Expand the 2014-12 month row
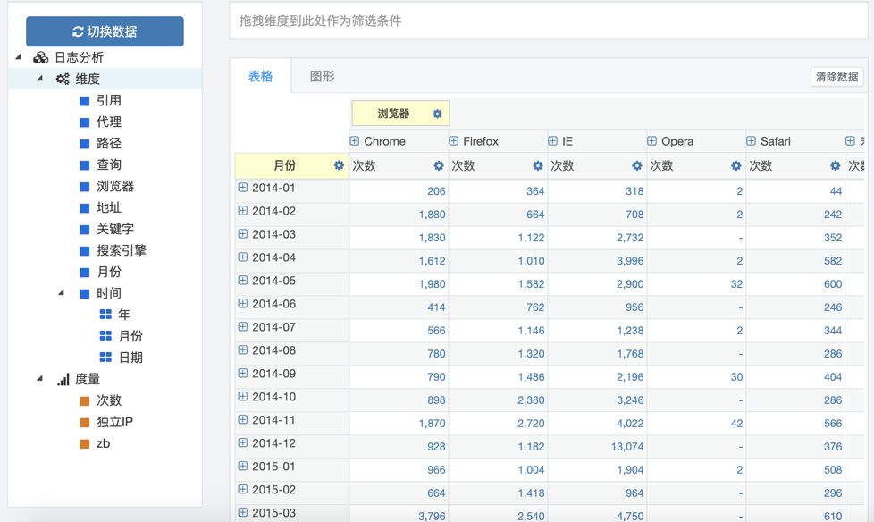 (243, 443)
